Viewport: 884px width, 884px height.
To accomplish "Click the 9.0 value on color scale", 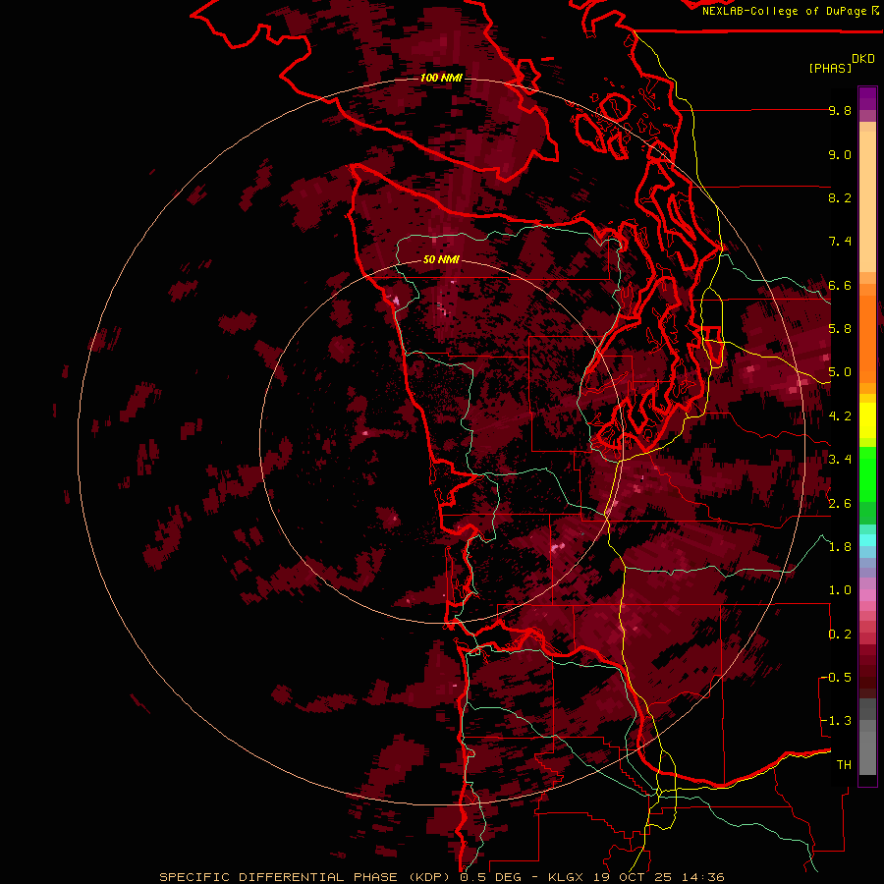I will [840, 154].
